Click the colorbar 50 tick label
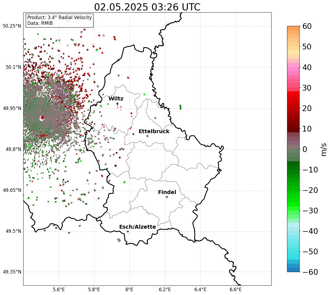Image resolution: width=330 pixels, height=295 pixels. pyautogui.click(x=307, y=47)
